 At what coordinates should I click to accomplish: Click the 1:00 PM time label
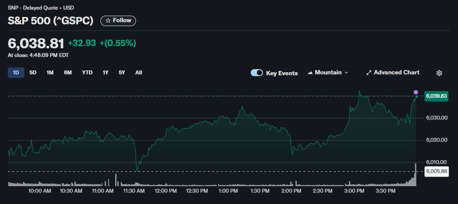pos(229,191)
